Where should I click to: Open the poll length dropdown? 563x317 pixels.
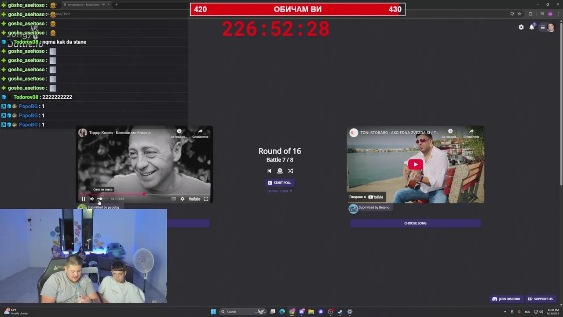point(280,191)
